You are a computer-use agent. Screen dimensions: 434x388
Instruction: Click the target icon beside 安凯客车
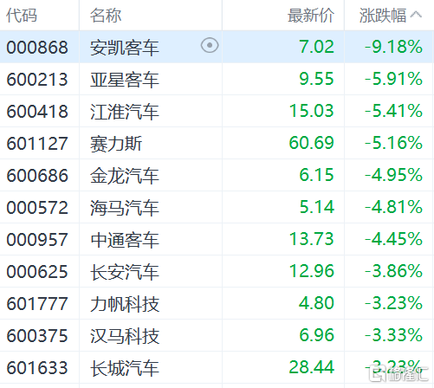tap(210, 45)
